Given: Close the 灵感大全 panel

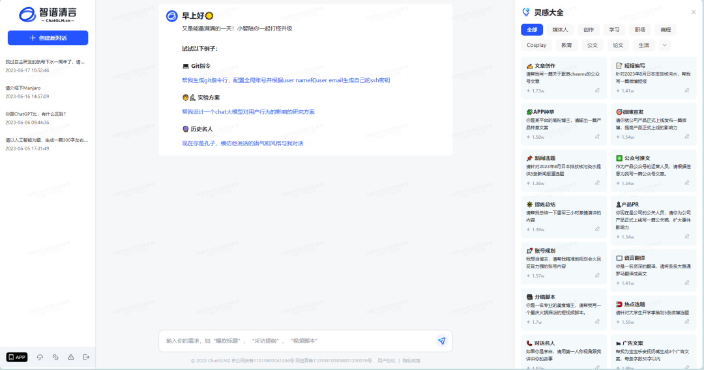Looking at the screenshot, I should tap(693, 12).
